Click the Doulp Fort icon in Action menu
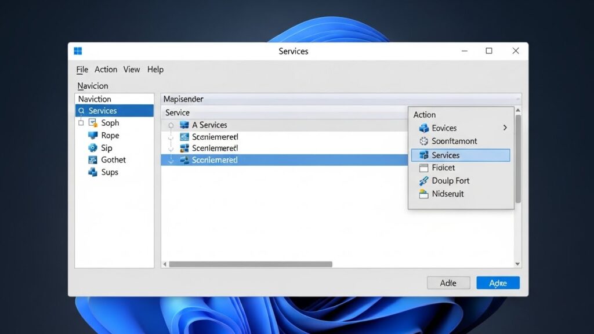Image resolution: width=594 pixels, height=334 pixels. tap(423, 181)
